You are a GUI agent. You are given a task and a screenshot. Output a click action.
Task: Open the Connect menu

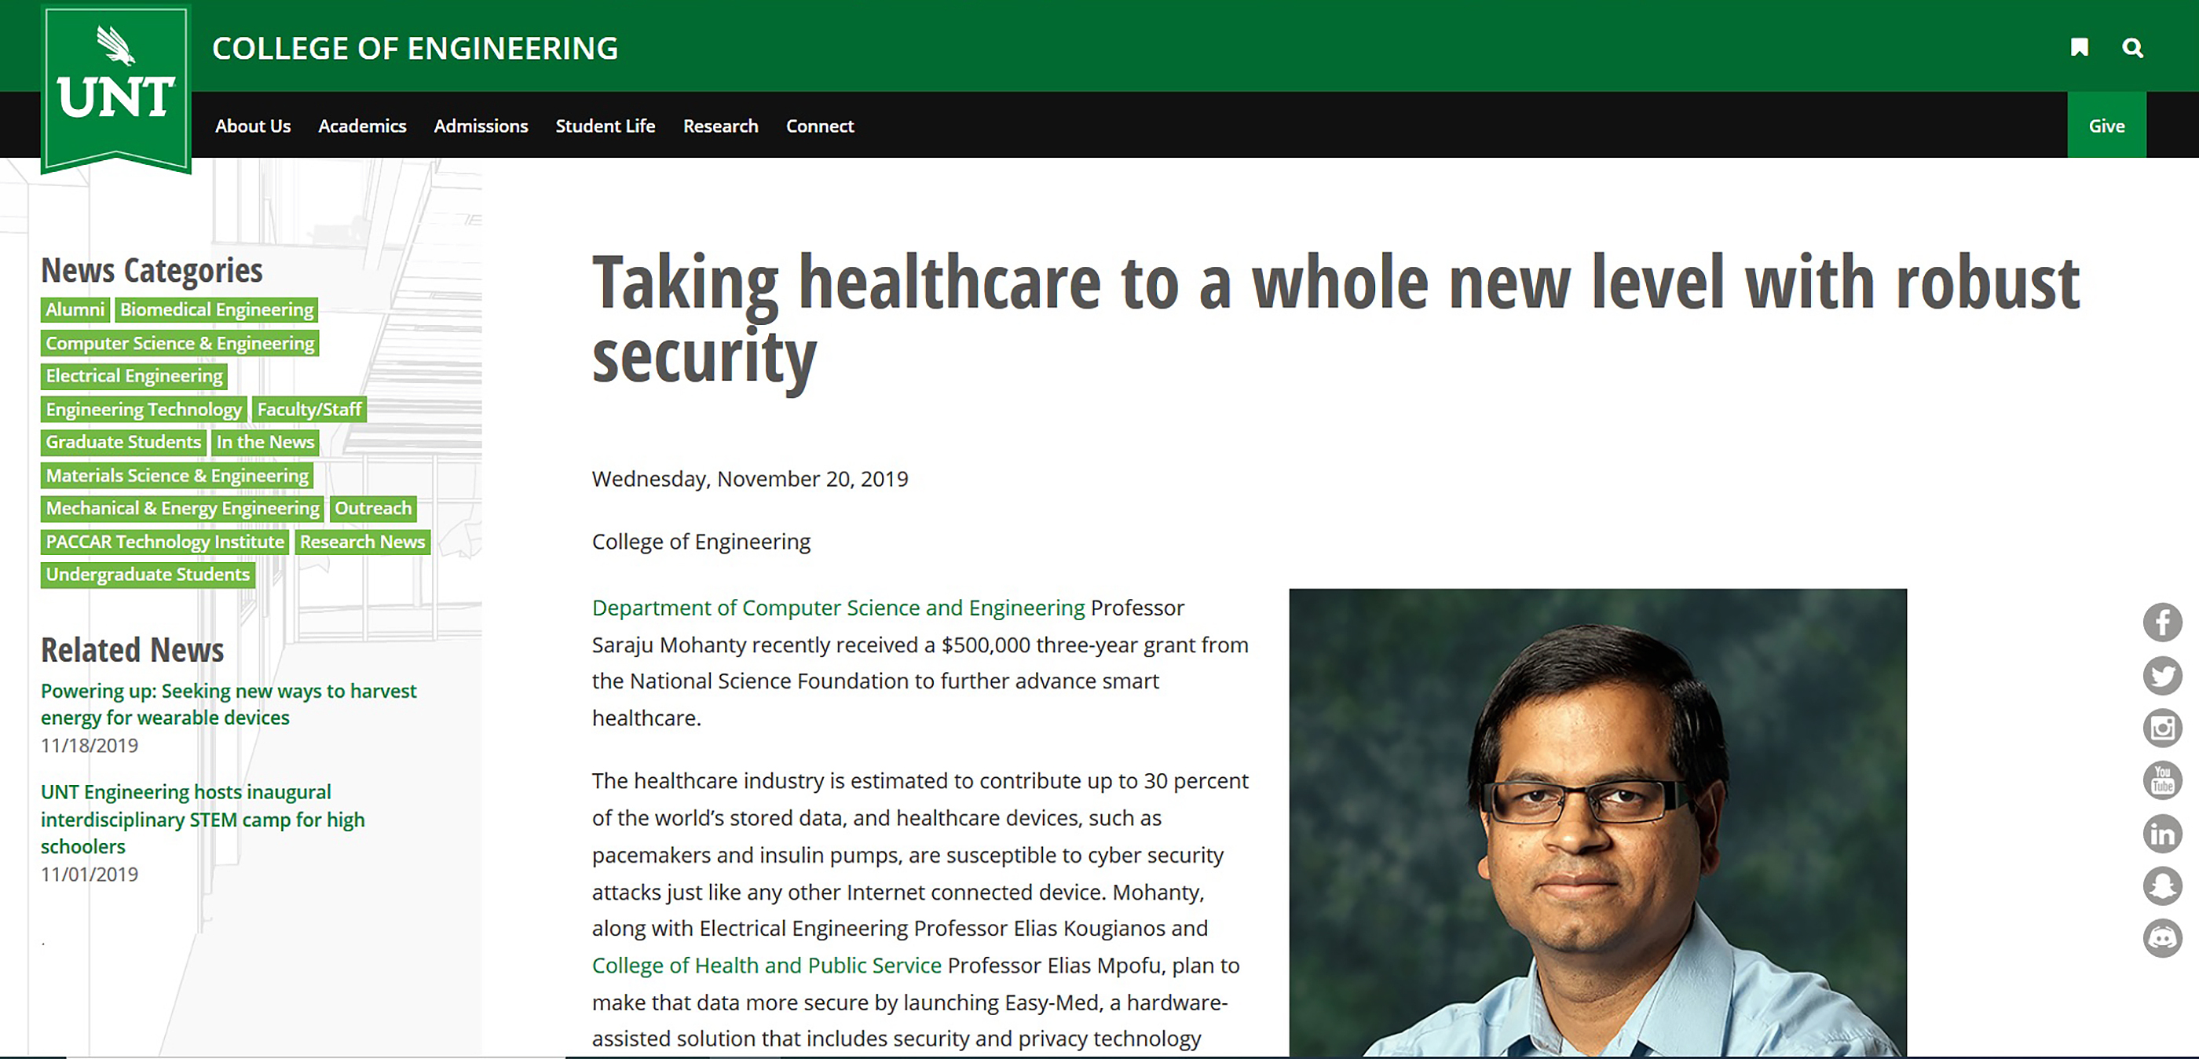(x=819, y=126)
